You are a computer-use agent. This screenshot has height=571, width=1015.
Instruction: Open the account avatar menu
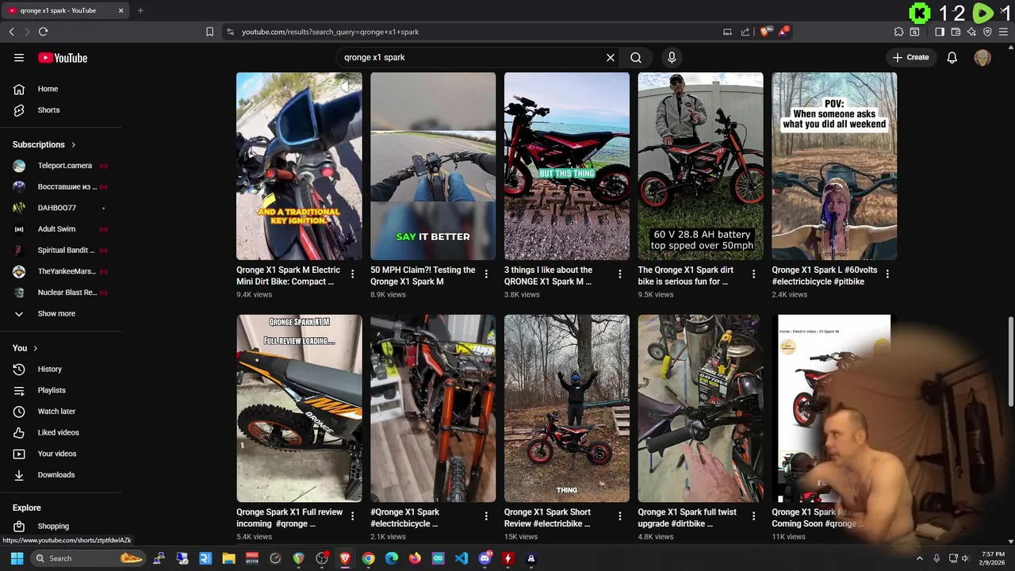(x=982, y=58)
